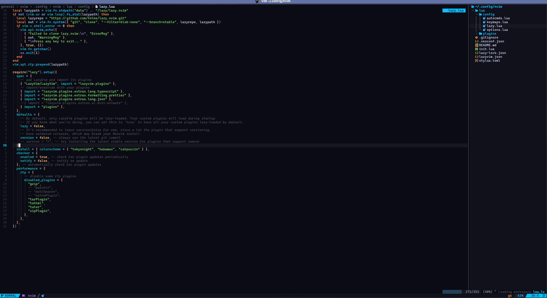This screenshot has width=547, height=298.
Task: Click the Lua icon beside autocmds.lua
Action: (x=484, y=18)
